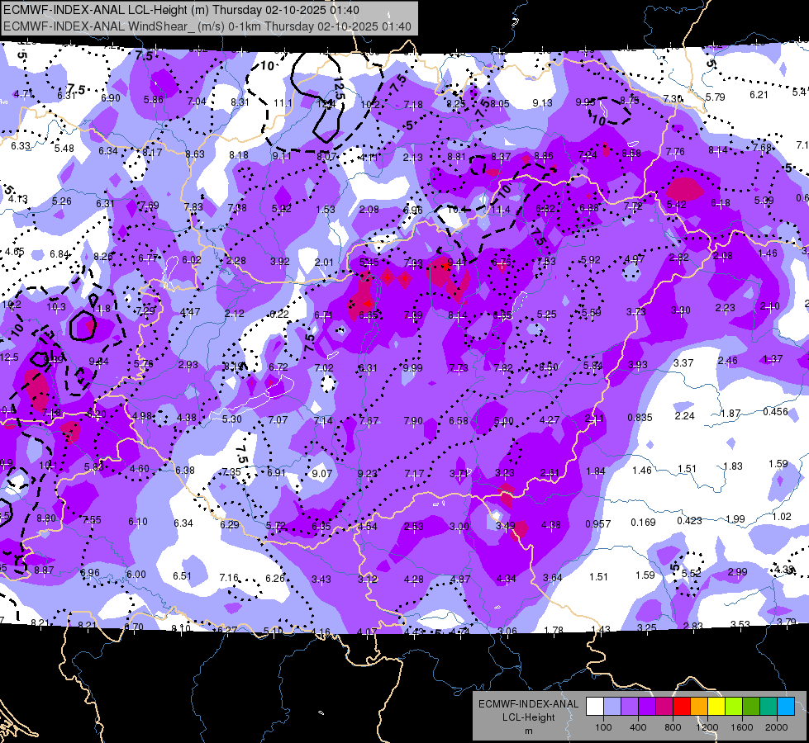
Task: Click the wind shear value 0.835
Action: [640, 417]
